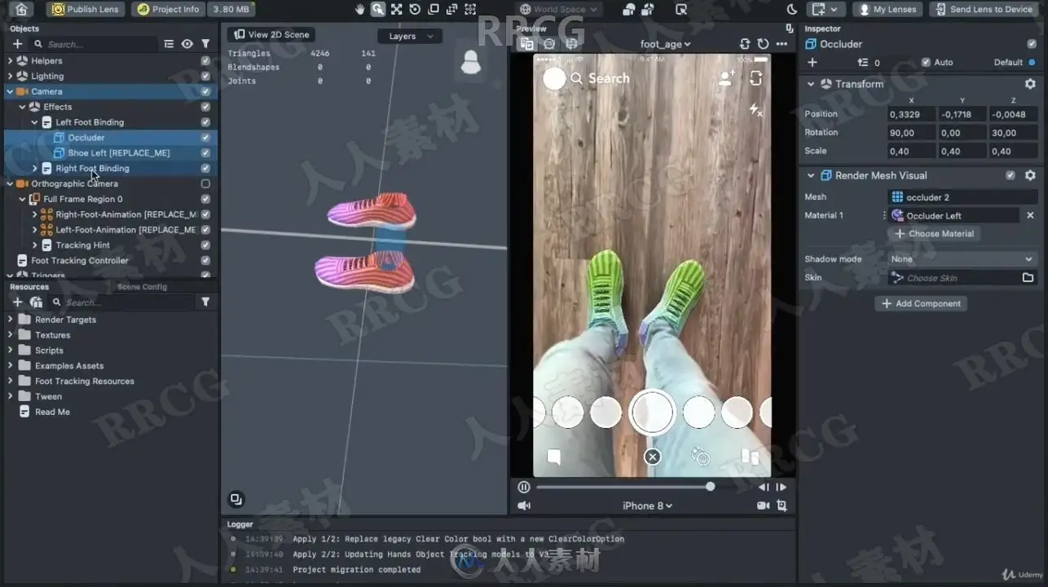Click Add Component button
The height and width of the screenshot is (587, 1048).
point(920,303)
